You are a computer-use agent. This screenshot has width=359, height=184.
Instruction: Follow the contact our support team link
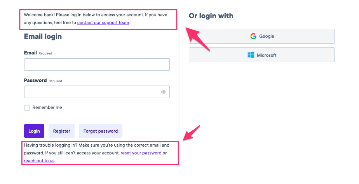(x=103, y=23)
